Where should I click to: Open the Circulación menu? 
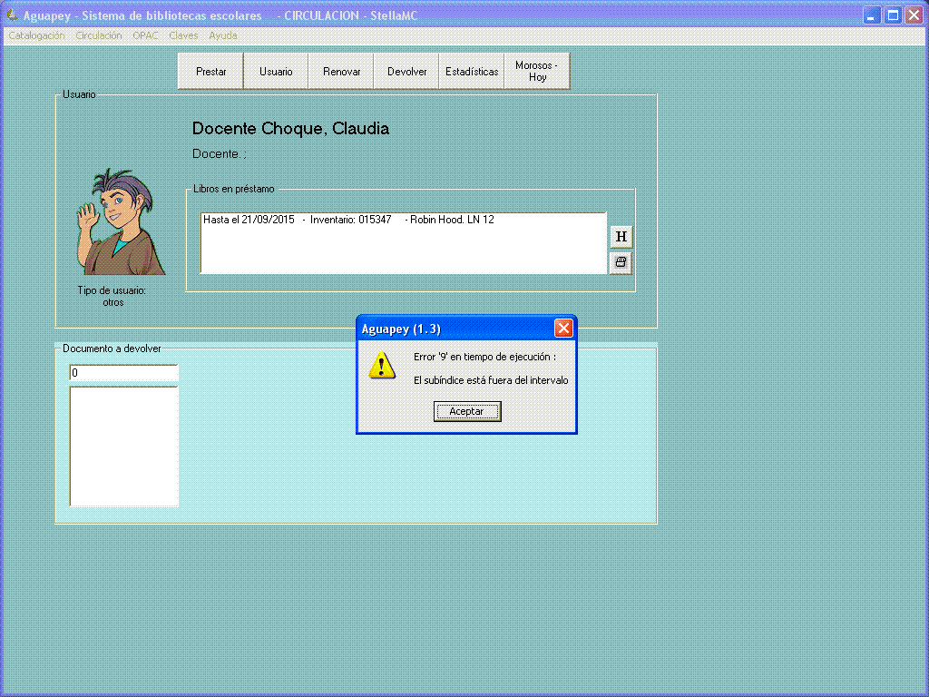click(99, 36)
